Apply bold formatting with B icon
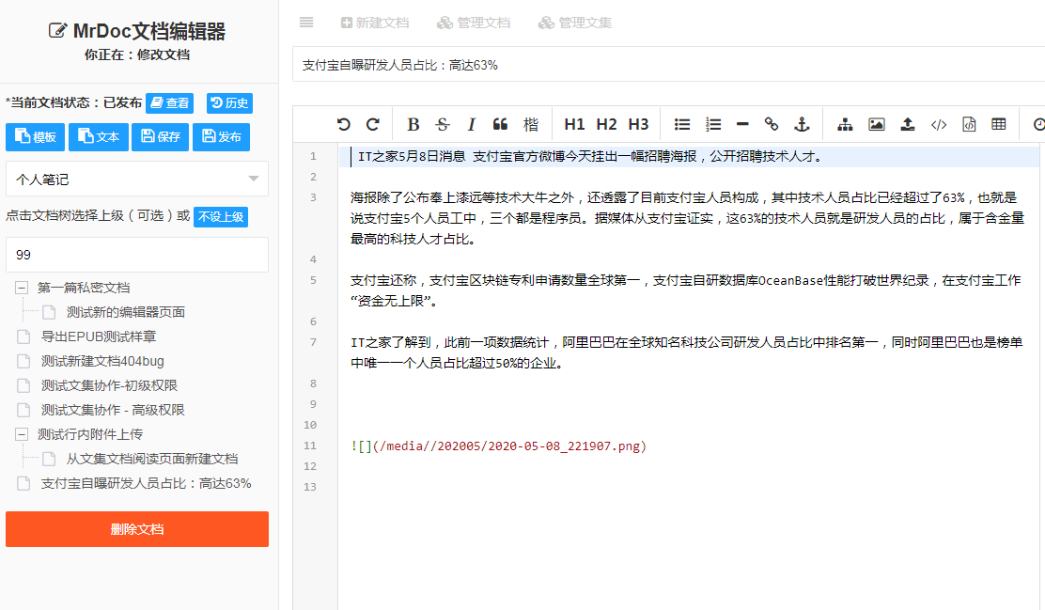 pyautogui.click(x=413, y=124)
